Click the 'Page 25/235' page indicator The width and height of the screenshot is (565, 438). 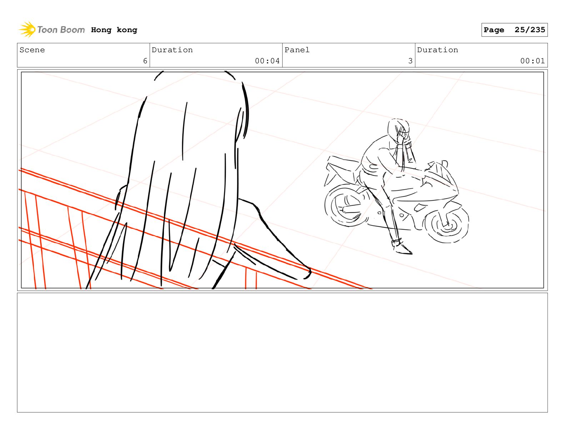pyautogui.click(x=514, y=30)
